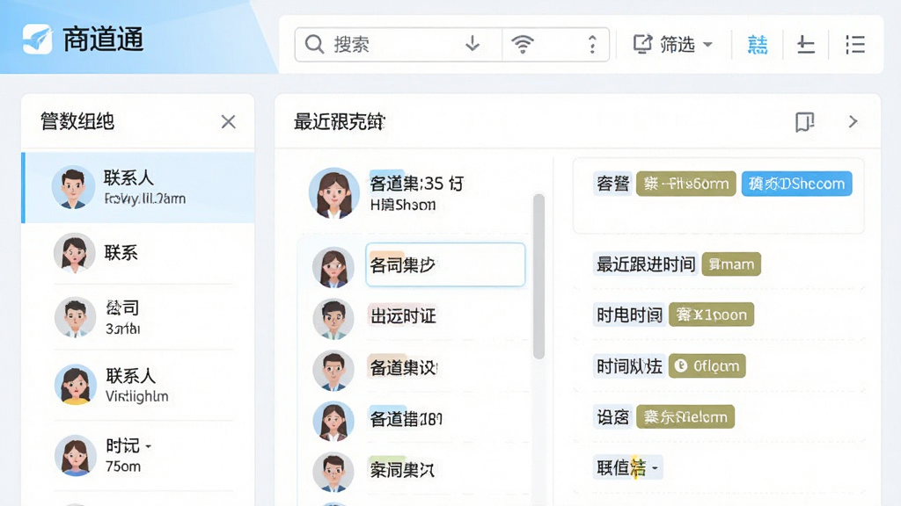Switch to list view icon

click(855, 44)
